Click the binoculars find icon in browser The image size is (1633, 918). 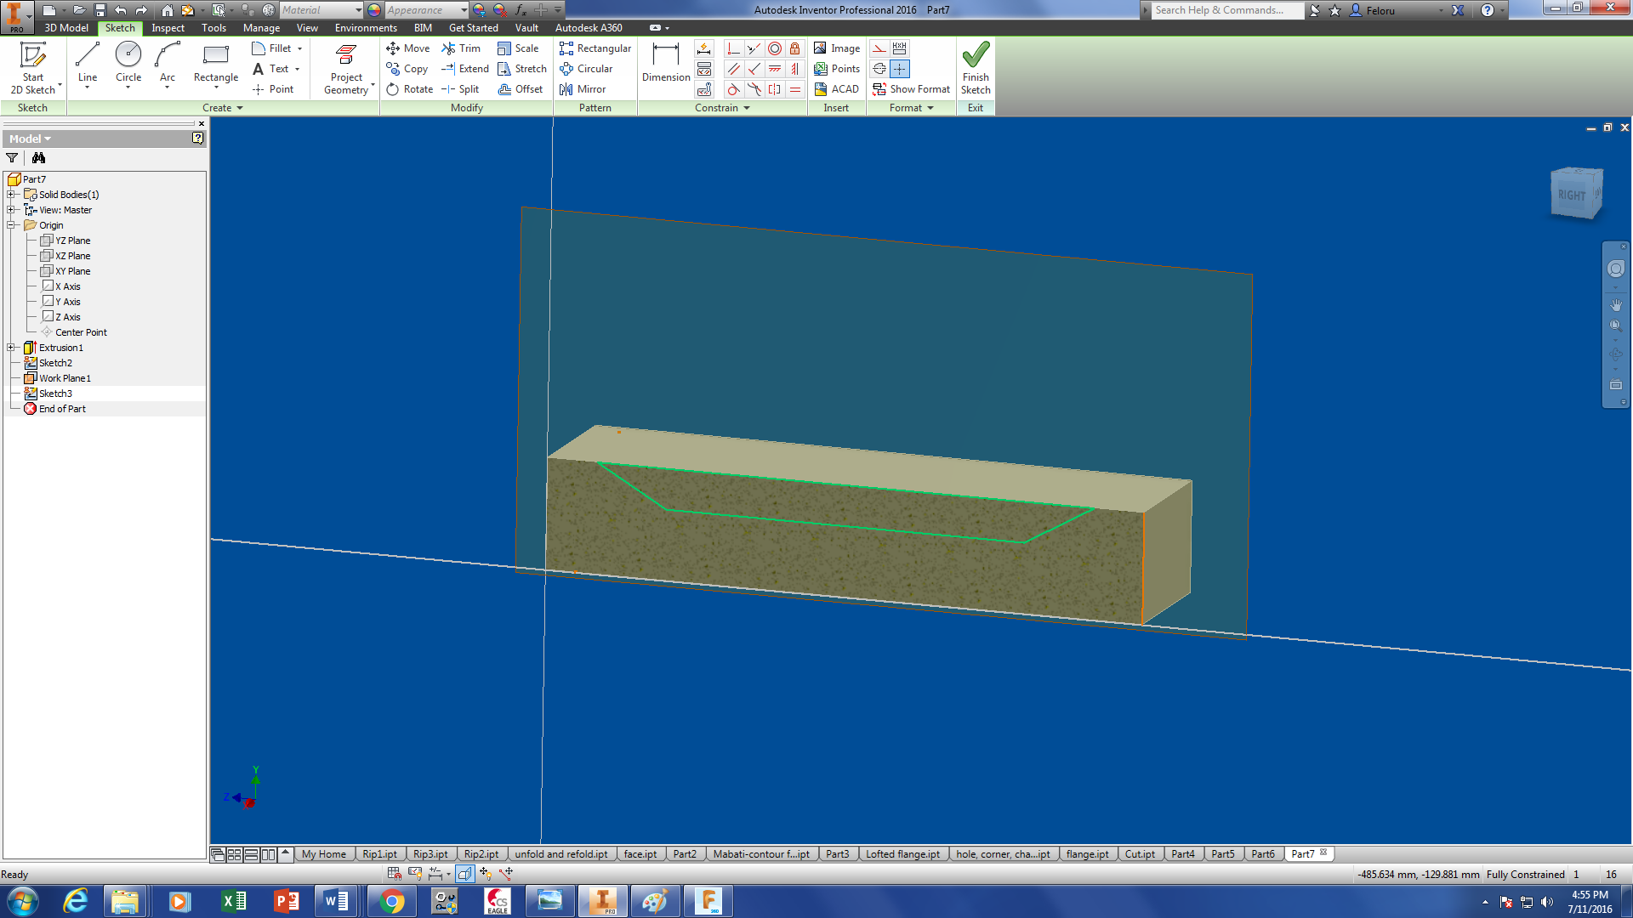38,158
